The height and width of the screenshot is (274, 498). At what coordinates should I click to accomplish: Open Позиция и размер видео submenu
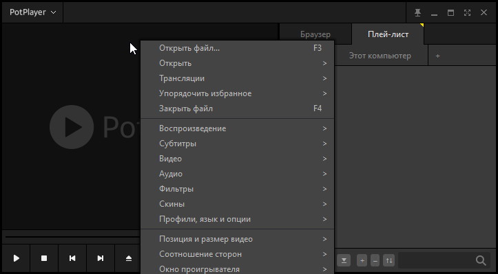pyautogui.click(x=237, y=239)
